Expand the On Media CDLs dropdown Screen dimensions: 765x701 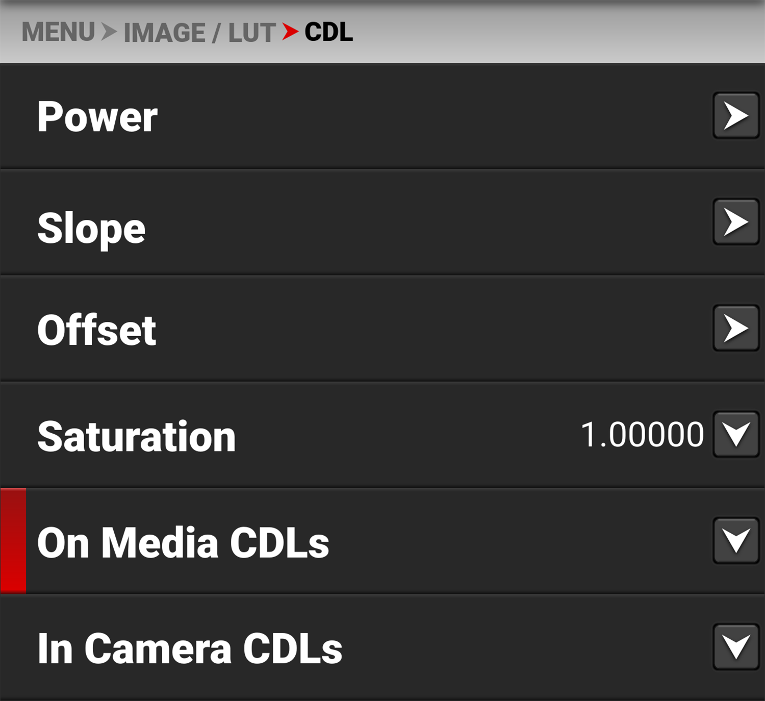735,541
